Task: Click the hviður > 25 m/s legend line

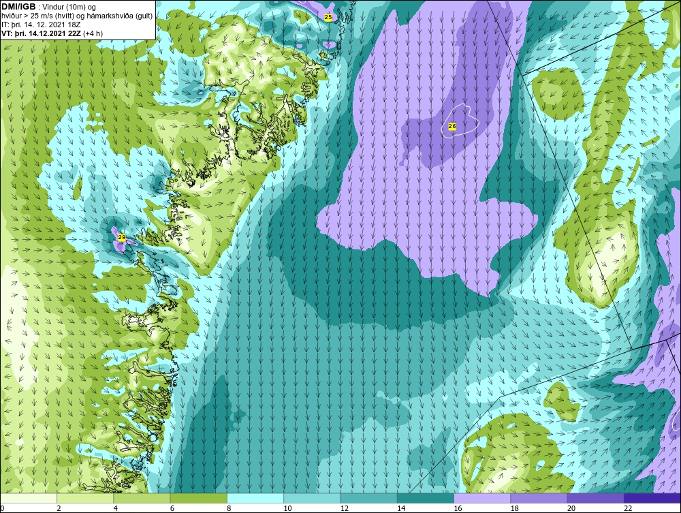Action: click(x=77, y=16)
